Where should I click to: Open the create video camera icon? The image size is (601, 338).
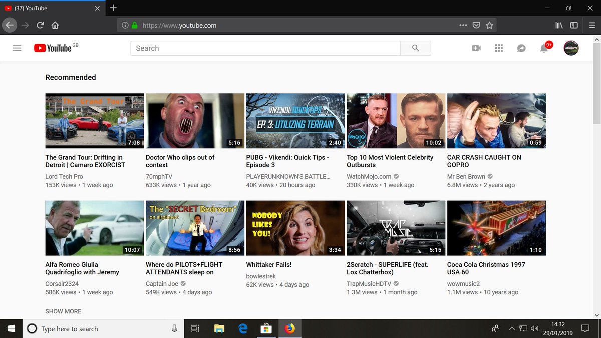point(476,48)
